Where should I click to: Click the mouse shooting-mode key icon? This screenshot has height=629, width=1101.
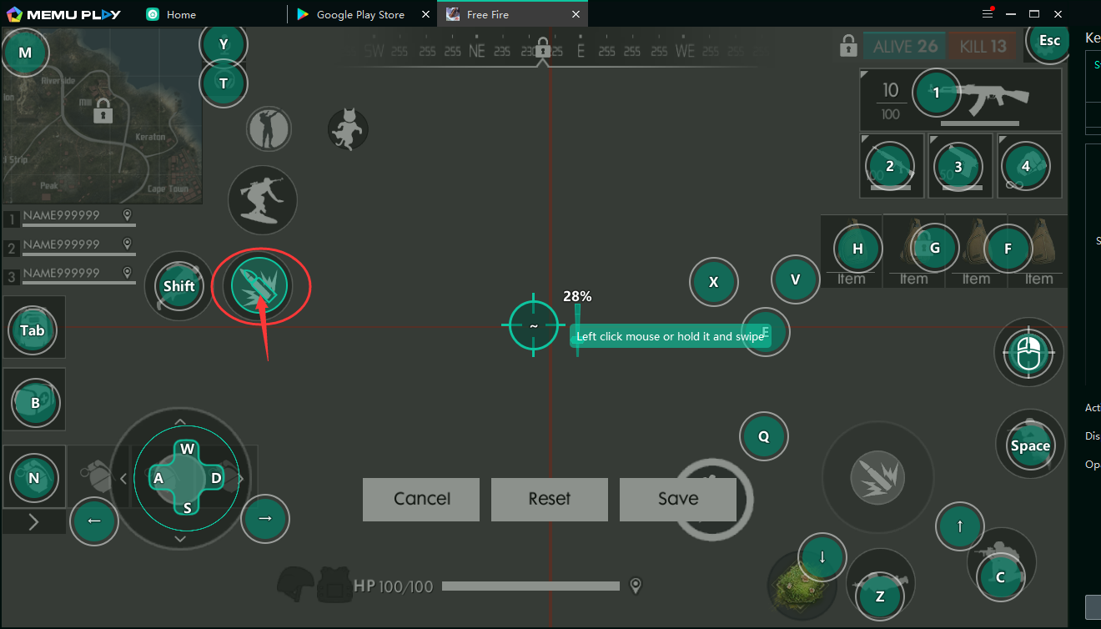(x=1028, y=352)
